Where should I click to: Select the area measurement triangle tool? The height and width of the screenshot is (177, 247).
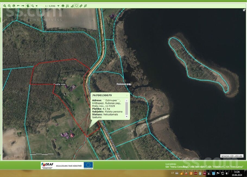72,6
